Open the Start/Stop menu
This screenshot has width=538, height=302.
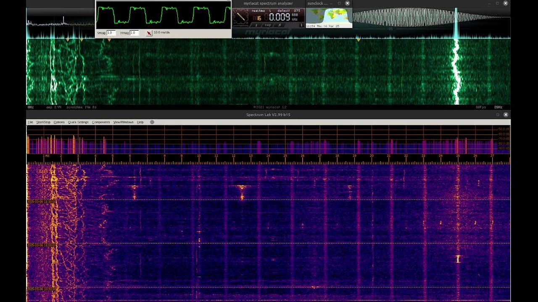[43, 122]
